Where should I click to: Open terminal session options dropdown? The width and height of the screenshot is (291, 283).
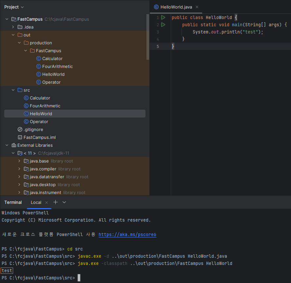64,202
